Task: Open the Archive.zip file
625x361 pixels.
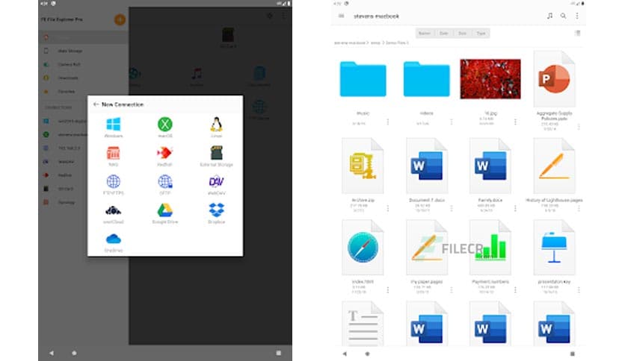Action: coord(363,166)
